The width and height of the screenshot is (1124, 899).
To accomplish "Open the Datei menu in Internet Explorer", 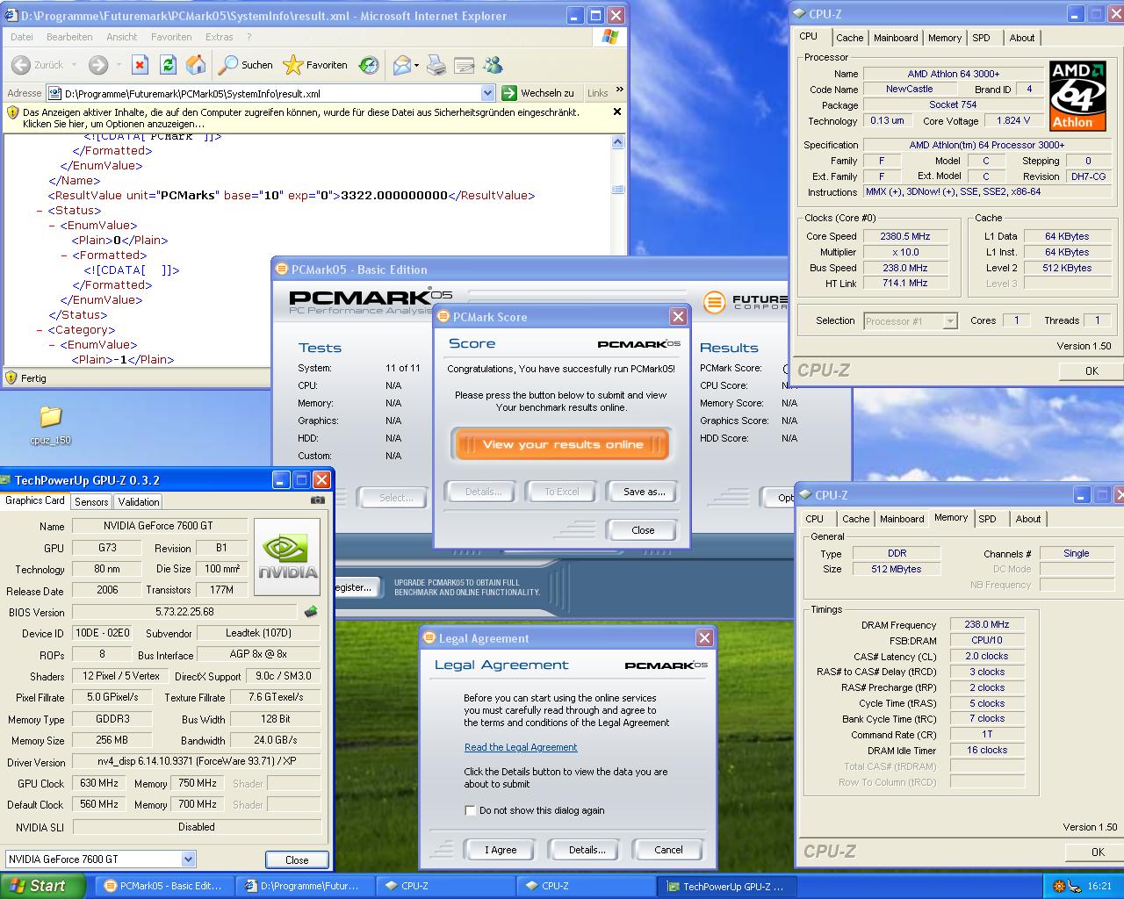I will point(22,37).
